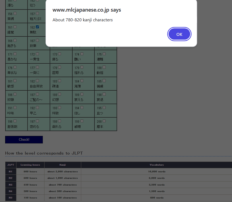The width and height of the screenshot is (232, 202).
Task: Tick checkbox for item 189
Action: [82, 94]
